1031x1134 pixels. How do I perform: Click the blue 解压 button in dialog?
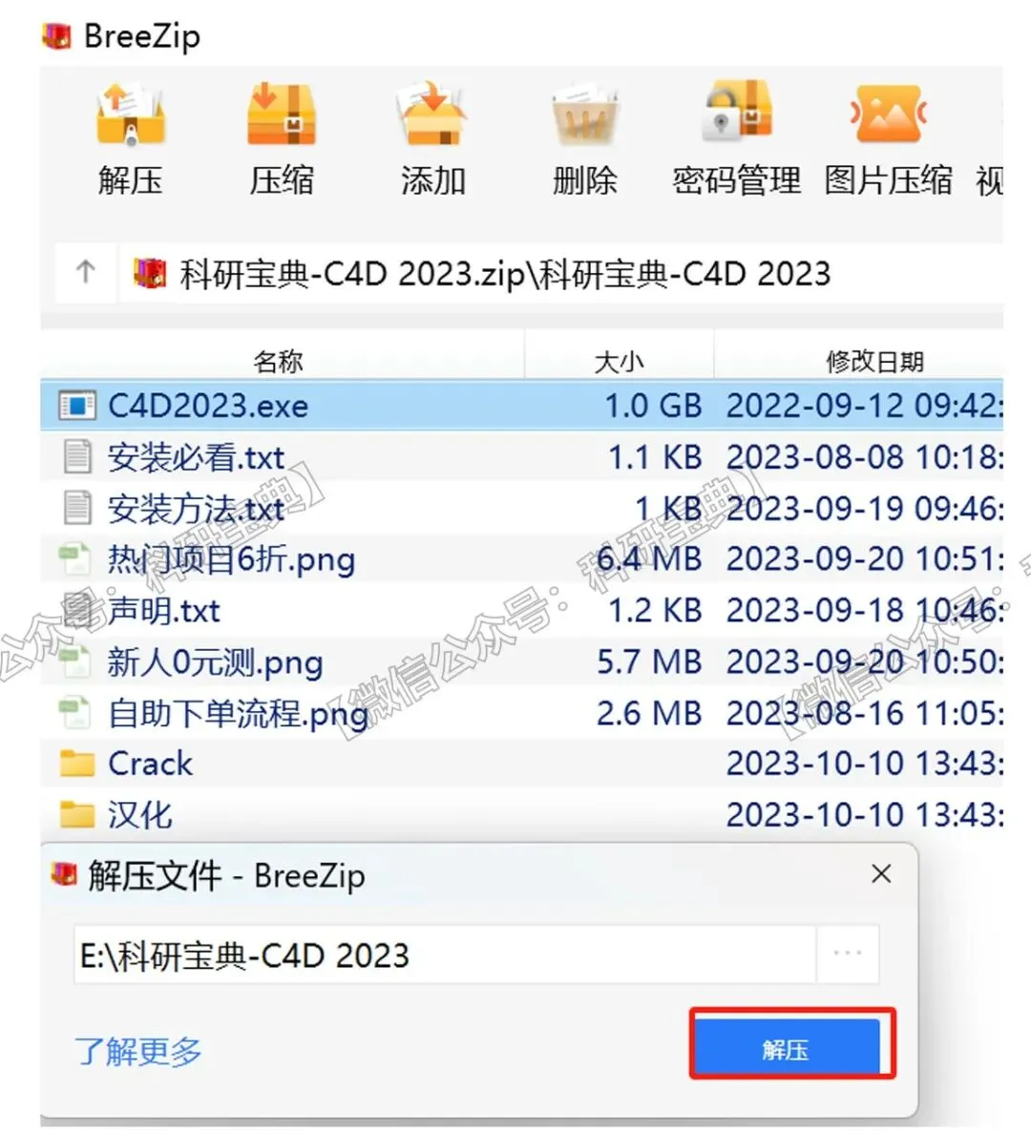[787, 1048]
